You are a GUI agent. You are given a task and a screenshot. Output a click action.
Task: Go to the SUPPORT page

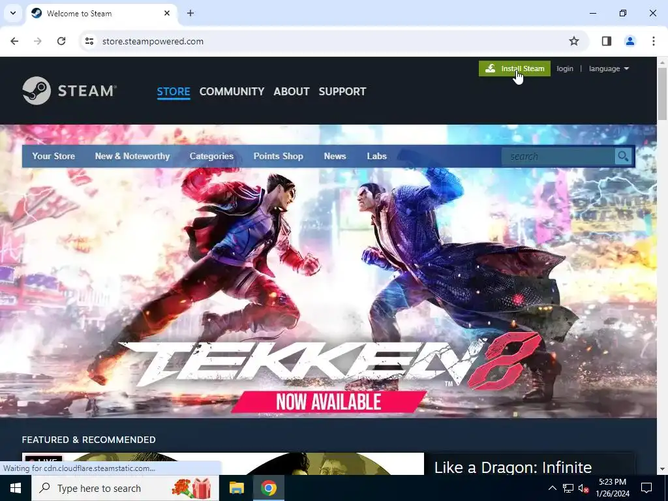point(342,91)
